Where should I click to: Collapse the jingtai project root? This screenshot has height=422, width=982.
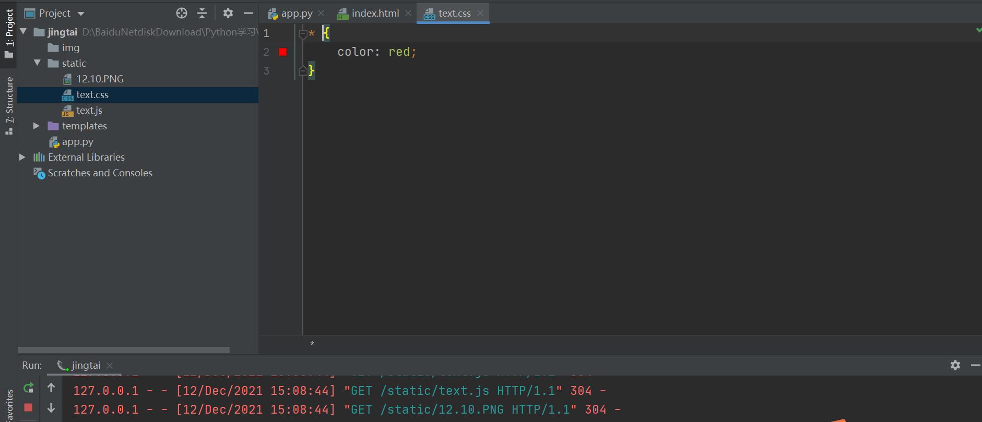point(23,32)
